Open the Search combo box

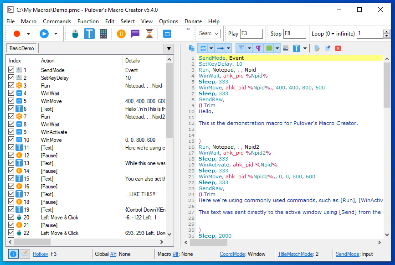(209, 34)
